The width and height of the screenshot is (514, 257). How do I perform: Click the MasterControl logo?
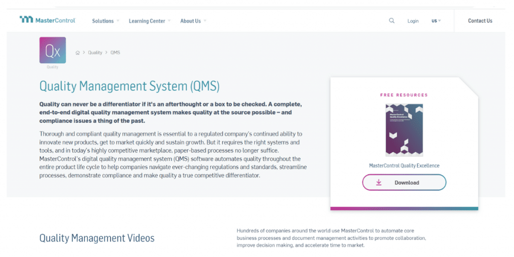pyautogui.click(x=48, y=20)
